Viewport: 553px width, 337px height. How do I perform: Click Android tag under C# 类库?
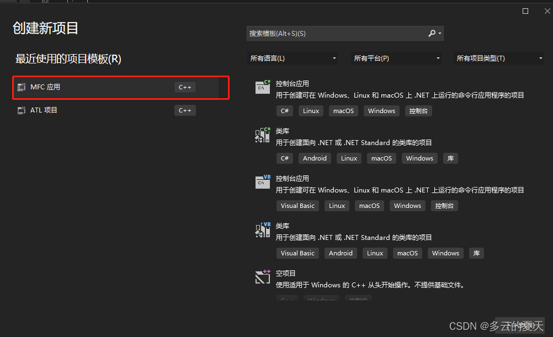point(315,158)
